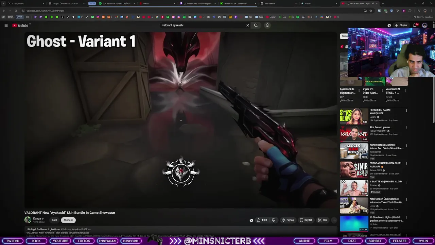
Task: Create a clip with Klip
Action: pyautogui.click(x=323, y=220)
